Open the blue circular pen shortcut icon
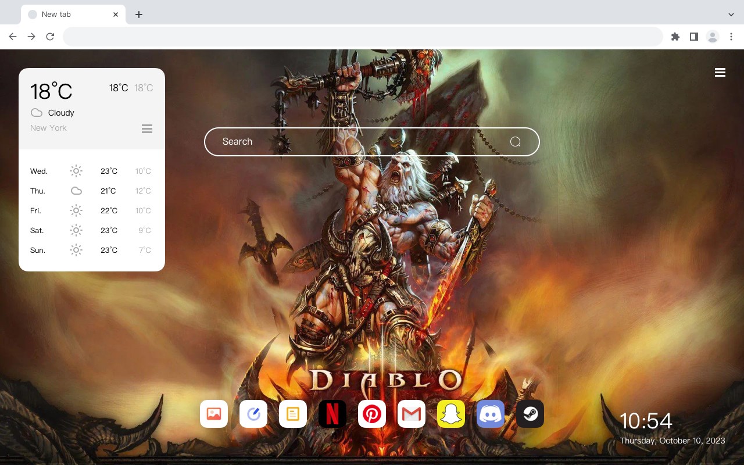 click(x=253, y=414)
